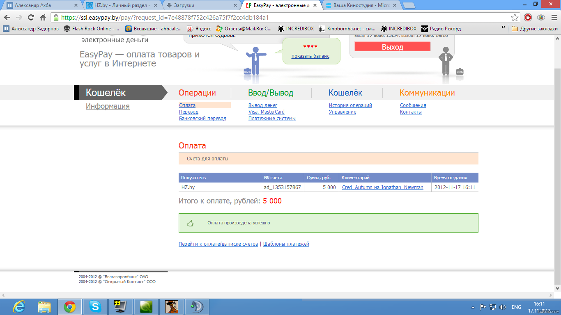Open the Ответы@Mail.Ru bookmark

pos(244,29)
